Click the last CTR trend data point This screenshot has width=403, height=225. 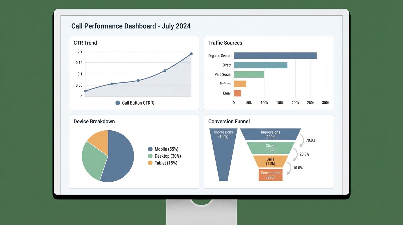(x=191, y=54)
